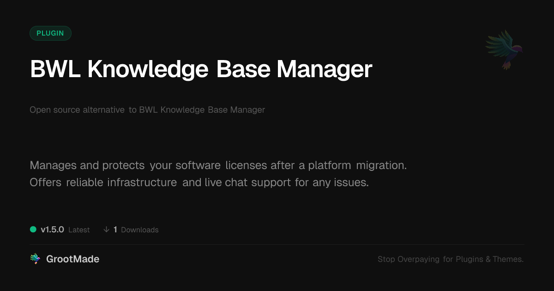Click the Latest version label
This screenshot has width=554, height=291.
pos(79,230)
